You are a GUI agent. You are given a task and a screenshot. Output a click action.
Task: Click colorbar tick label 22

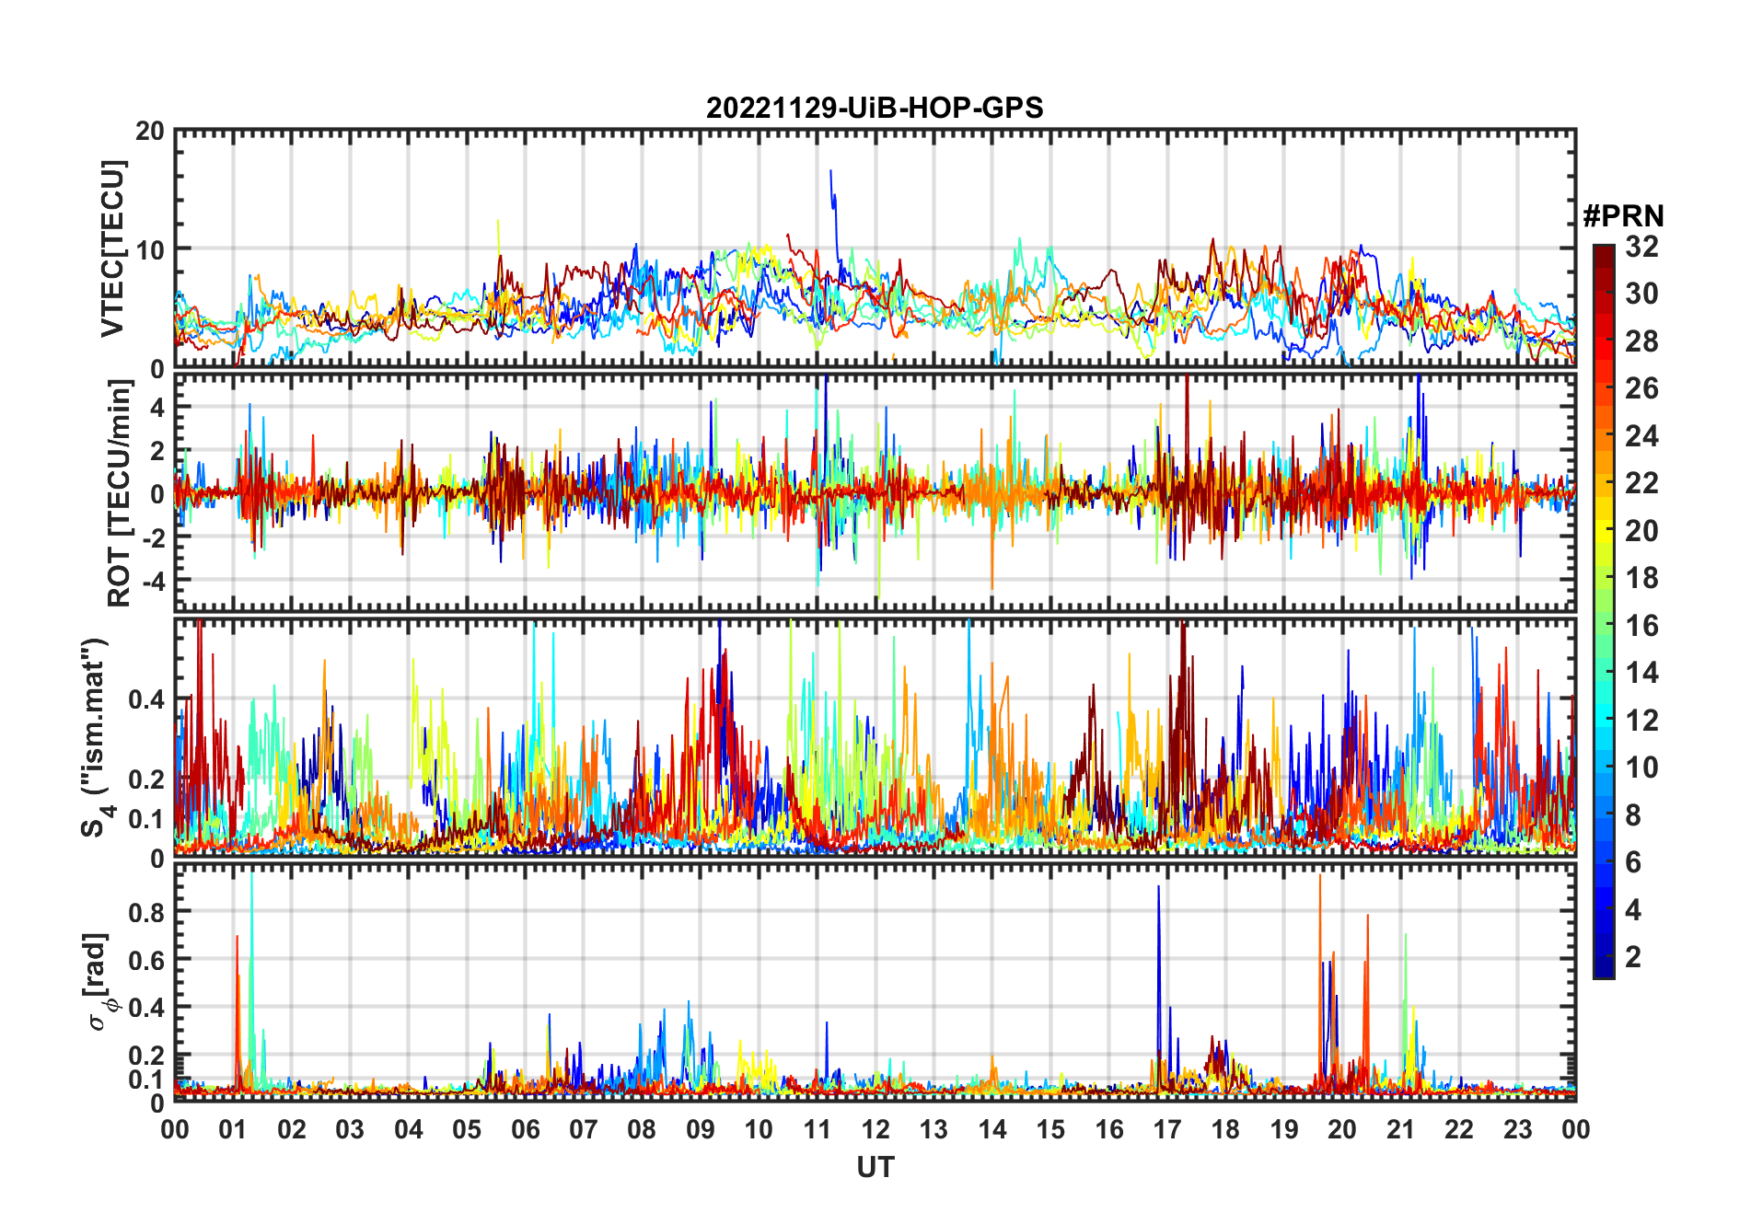point(1641,483)
